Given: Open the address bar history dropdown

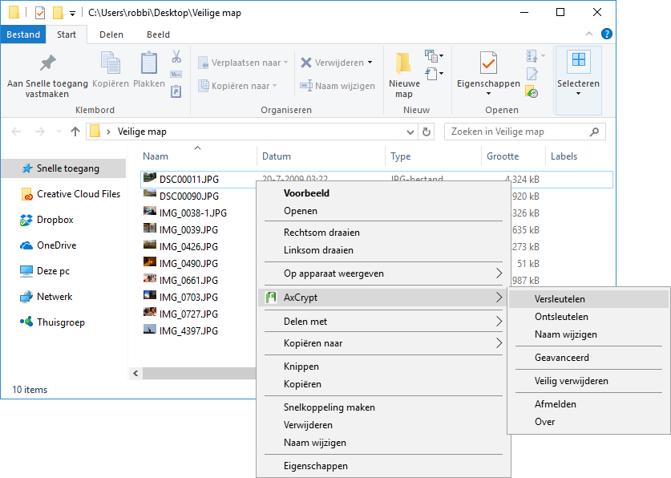Looking at the screenshot, I should (410, 132).
